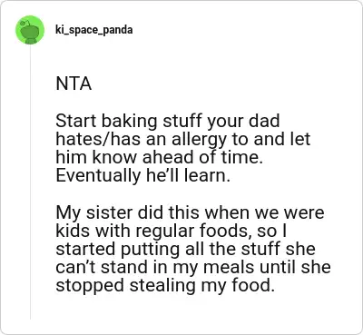Click the line "him know ahead of time."
The width and height of the screenshot is (363, 335).
tap(159, 157)
